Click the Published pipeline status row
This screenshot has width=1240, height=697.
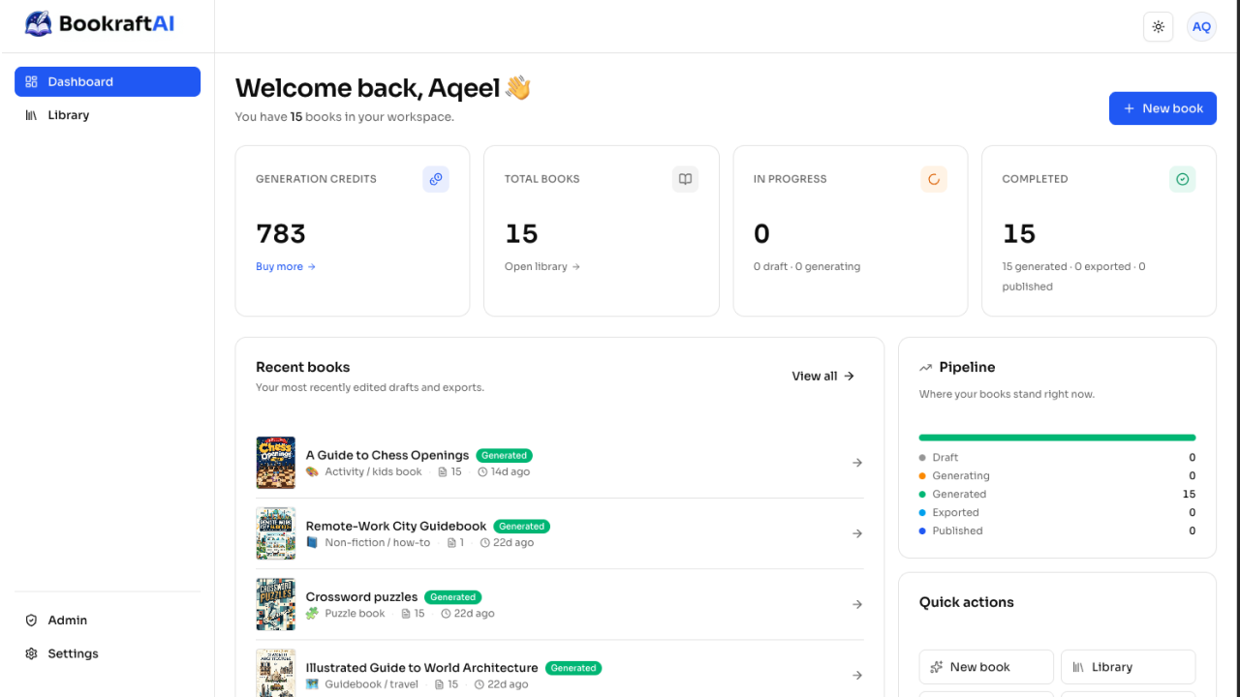click(1057, 530)
